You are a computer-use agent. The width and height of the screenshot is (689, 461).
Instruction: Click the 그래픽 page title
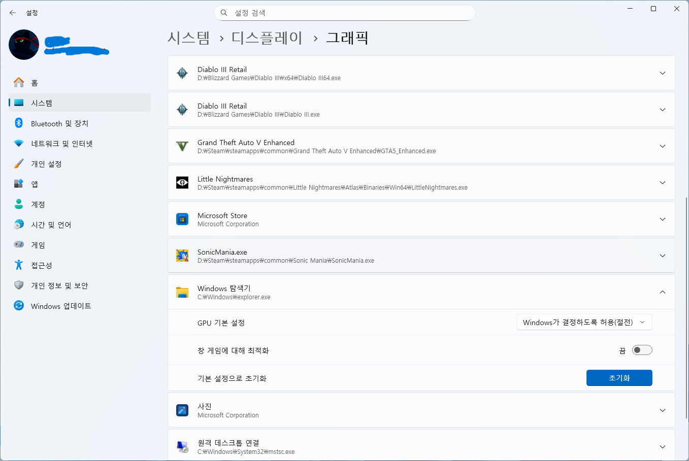click(347, 38)
